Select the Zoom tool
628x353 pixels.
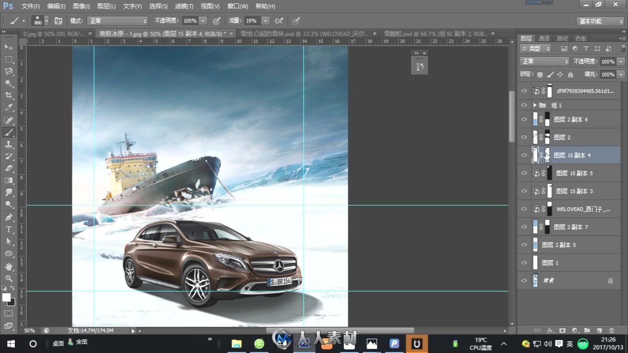tap(8, 278)
